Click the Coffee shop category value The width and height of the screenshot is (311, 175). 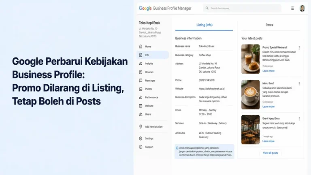204,55
